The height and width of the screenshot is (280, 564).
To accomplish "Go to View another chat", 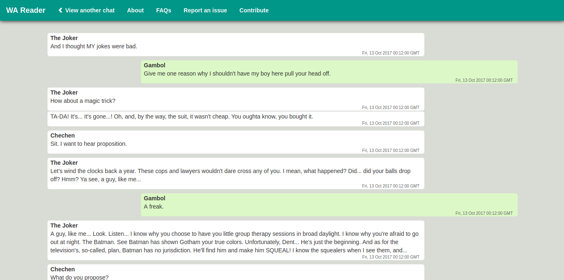I will [x=86, y=10].
